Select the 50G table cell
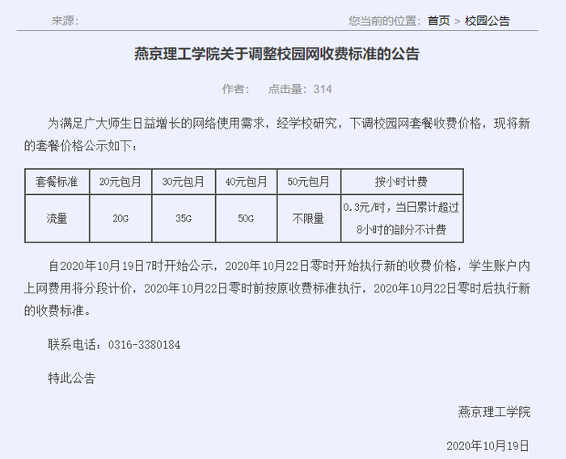The image size is (566, 459). (x=246, y=219)
